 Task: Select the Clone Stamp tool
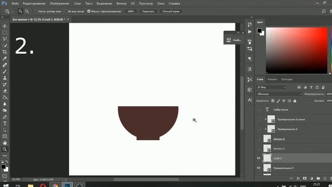pos(5,78)
